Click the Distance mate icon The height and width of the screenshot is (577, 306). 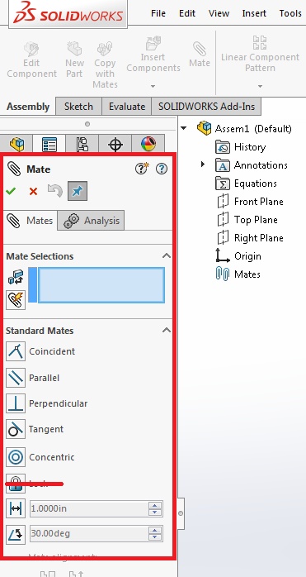click(x=16, y=508)
